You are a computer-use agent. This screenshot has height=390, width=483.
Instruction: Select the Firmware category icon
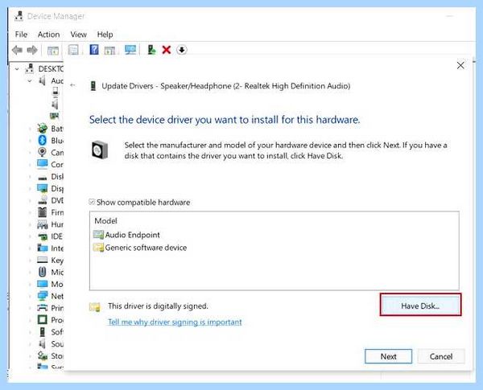[42, 212]
